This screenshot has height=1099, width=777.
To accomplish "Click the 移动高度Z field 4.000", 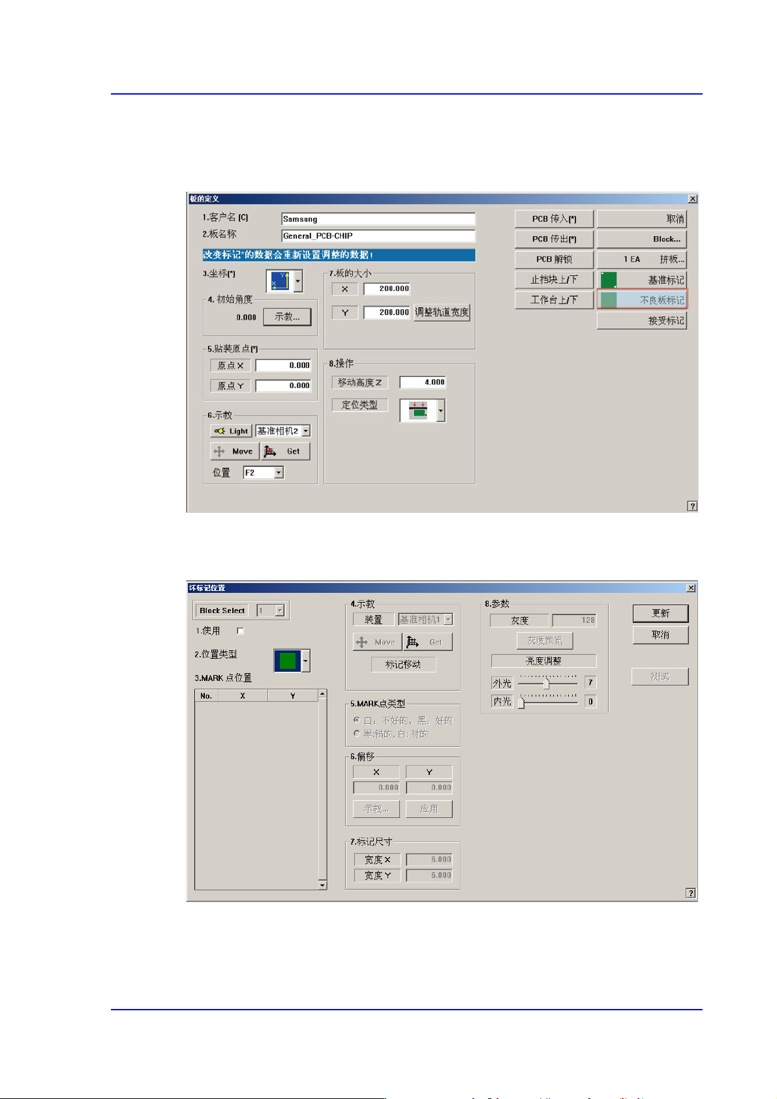I will [423, 382].
